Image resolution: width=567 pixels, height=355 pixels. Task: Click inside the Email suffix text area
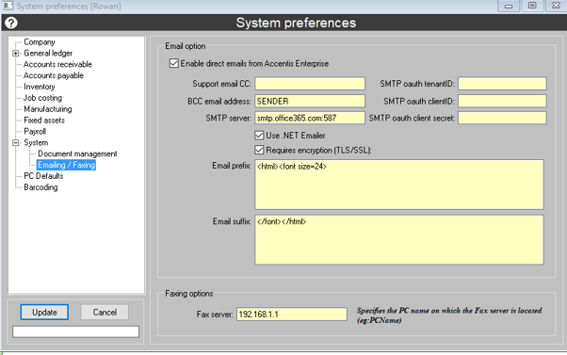399,240
